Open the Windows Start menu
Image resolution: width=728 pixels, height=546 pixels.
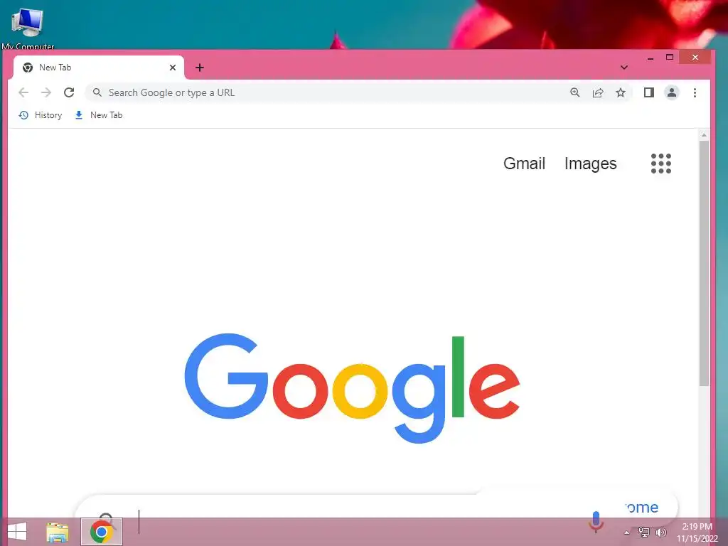(17, 532)
